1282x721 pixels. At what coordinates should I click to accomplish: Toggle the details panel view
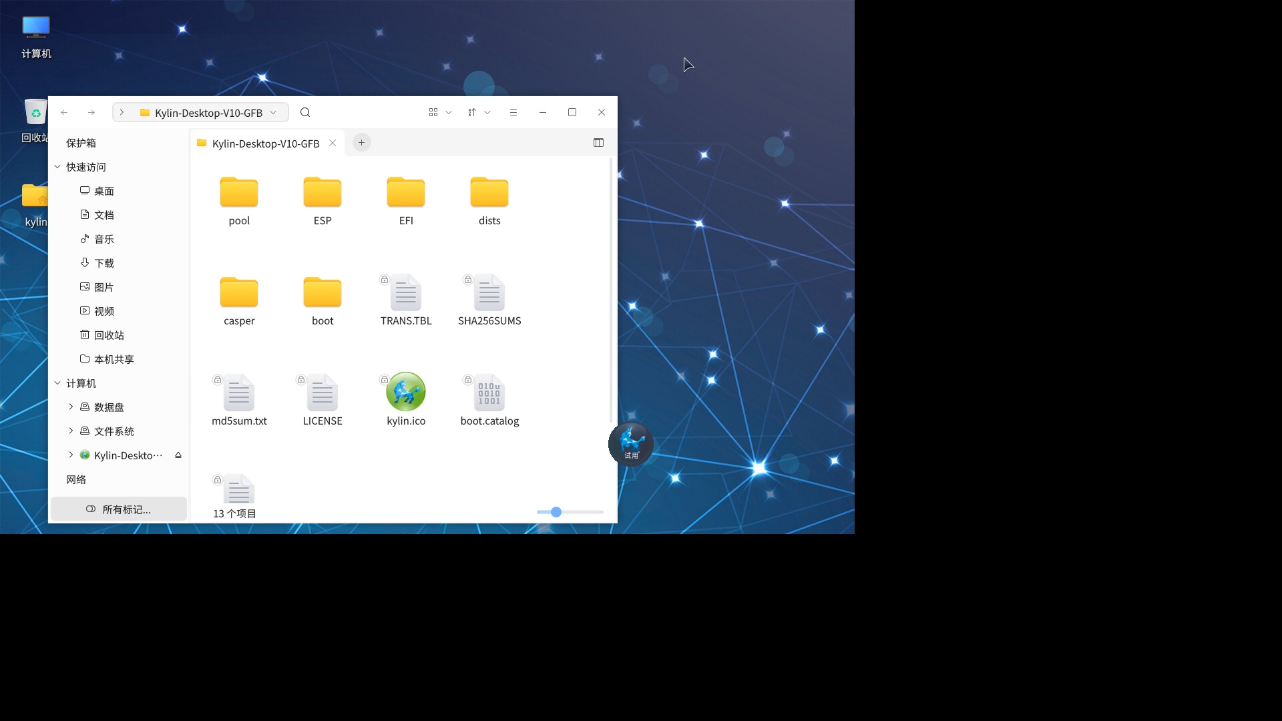pyautogui.click(x=599, y=143)
